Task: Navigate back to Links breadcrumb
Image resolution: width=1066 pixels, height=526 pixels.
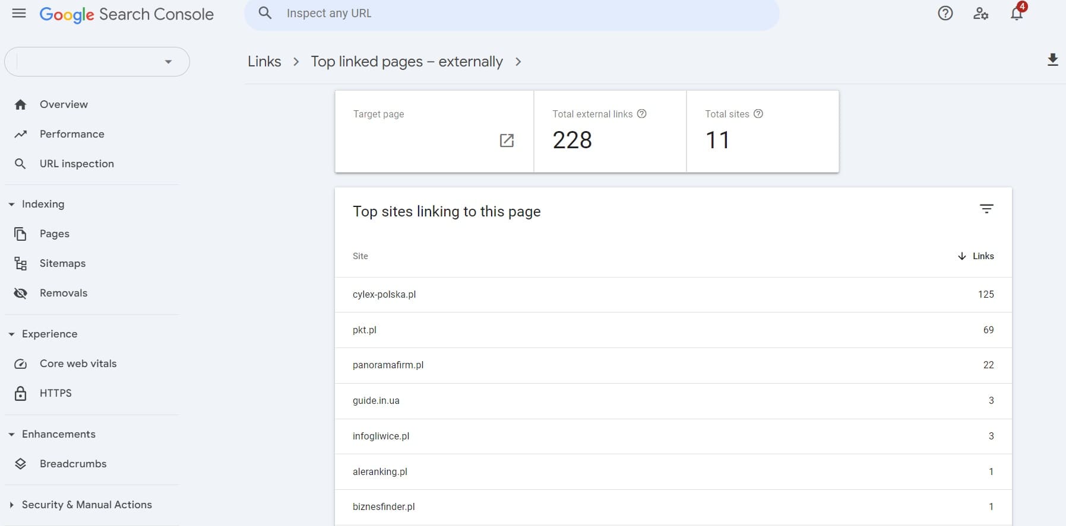Action: click(264, 62)
